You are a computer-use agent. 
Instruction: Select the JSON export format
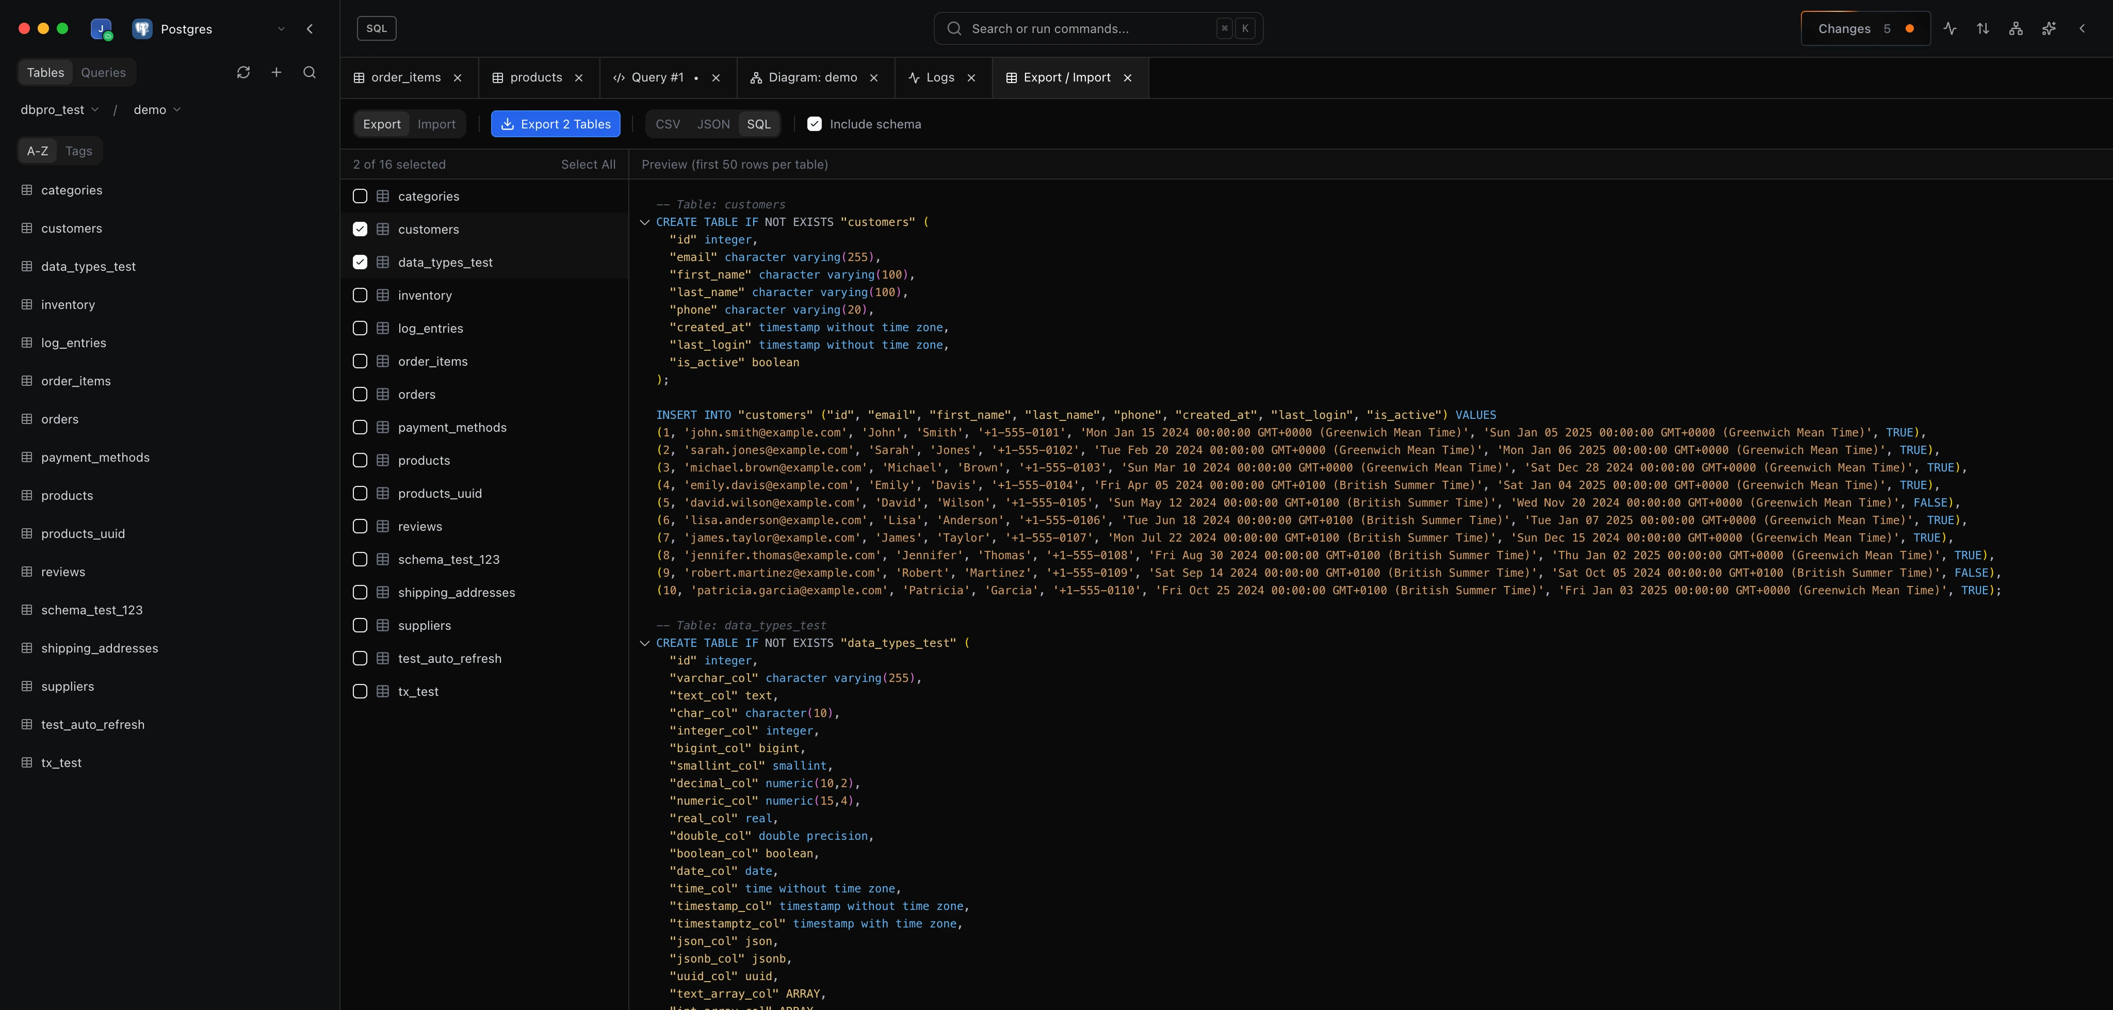(x=713, y=124)
